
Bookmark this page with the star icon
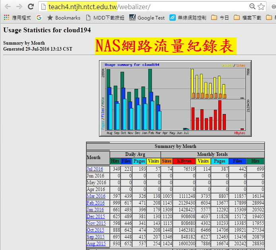click(x=261, y=7)
